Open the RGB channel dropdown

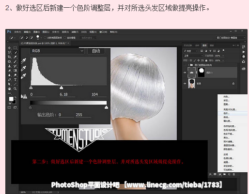(x=57, y=51)
